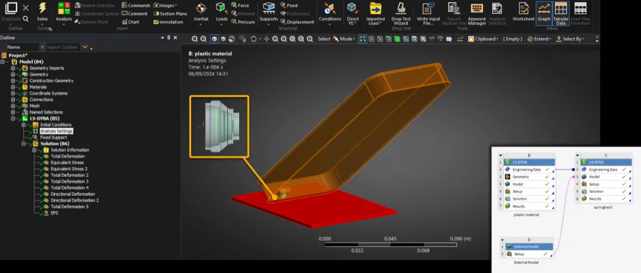Click the Search Outline input field
This screenshot has height=273, width=641.
tap(62, 47)
